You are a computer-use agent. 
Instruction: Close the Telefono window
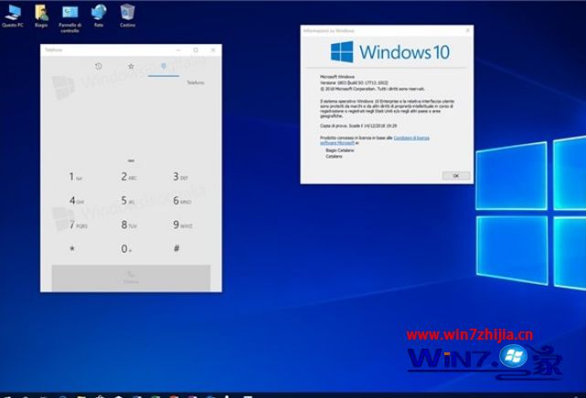click(213, 49)
